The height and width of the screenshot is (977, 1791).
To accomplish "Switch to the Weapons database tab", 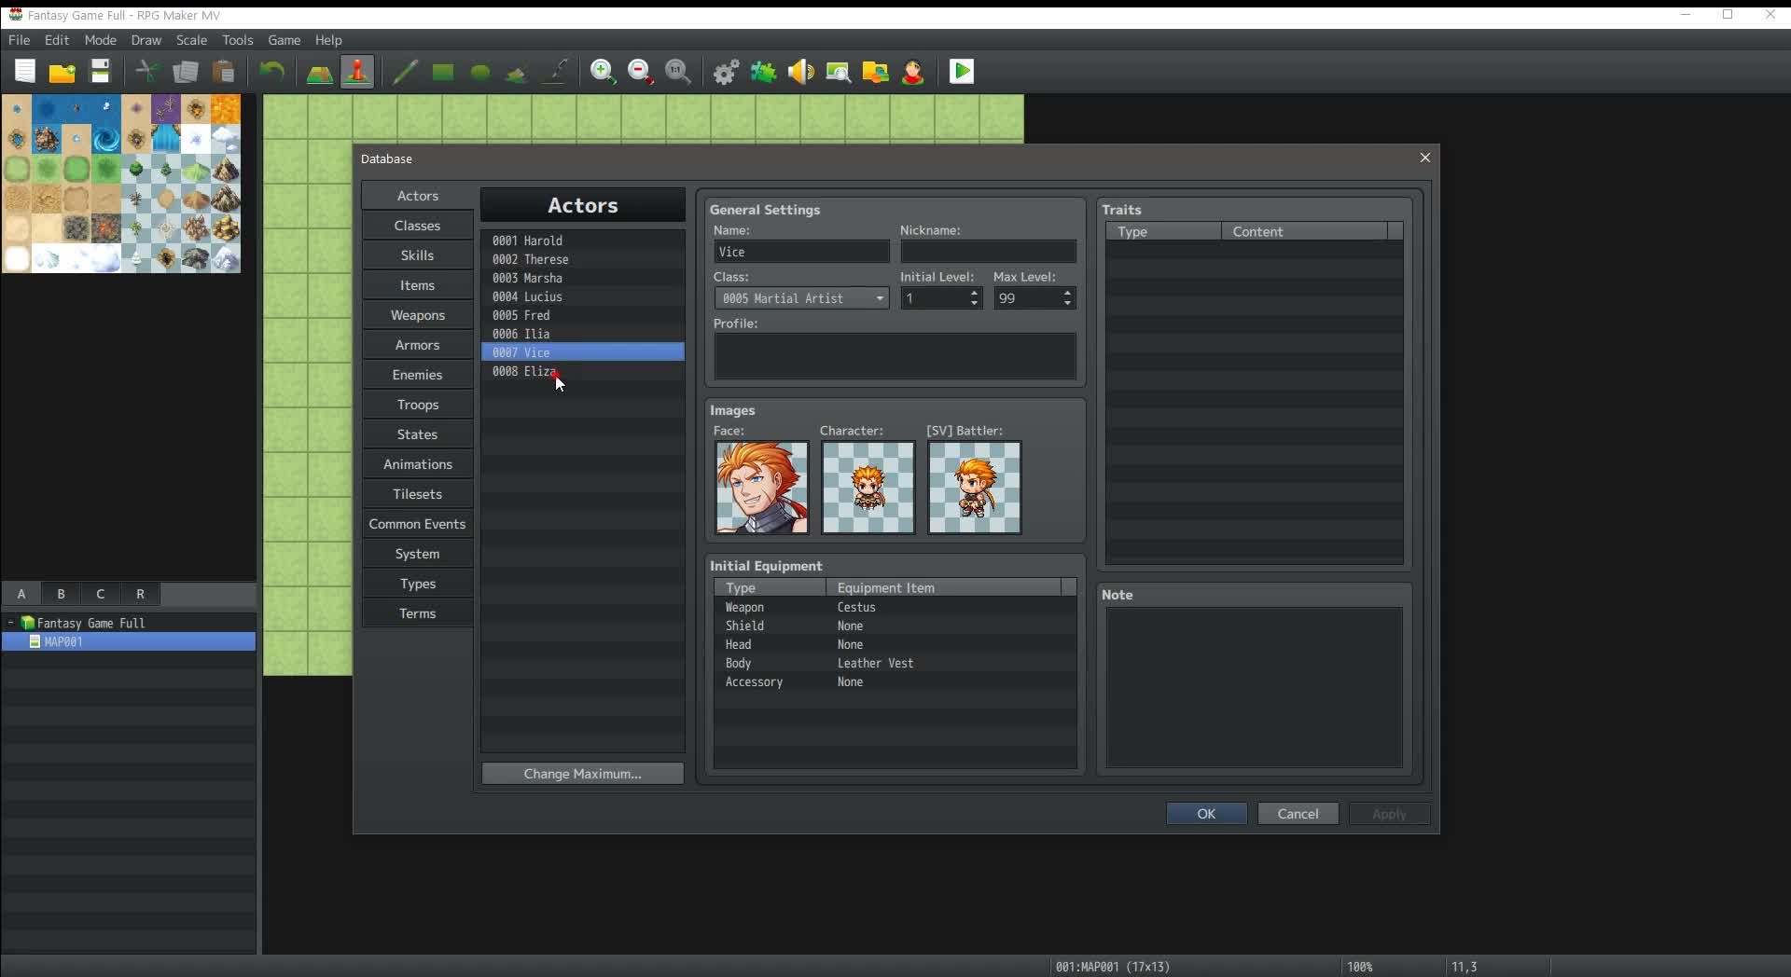I will coord(417,315).
